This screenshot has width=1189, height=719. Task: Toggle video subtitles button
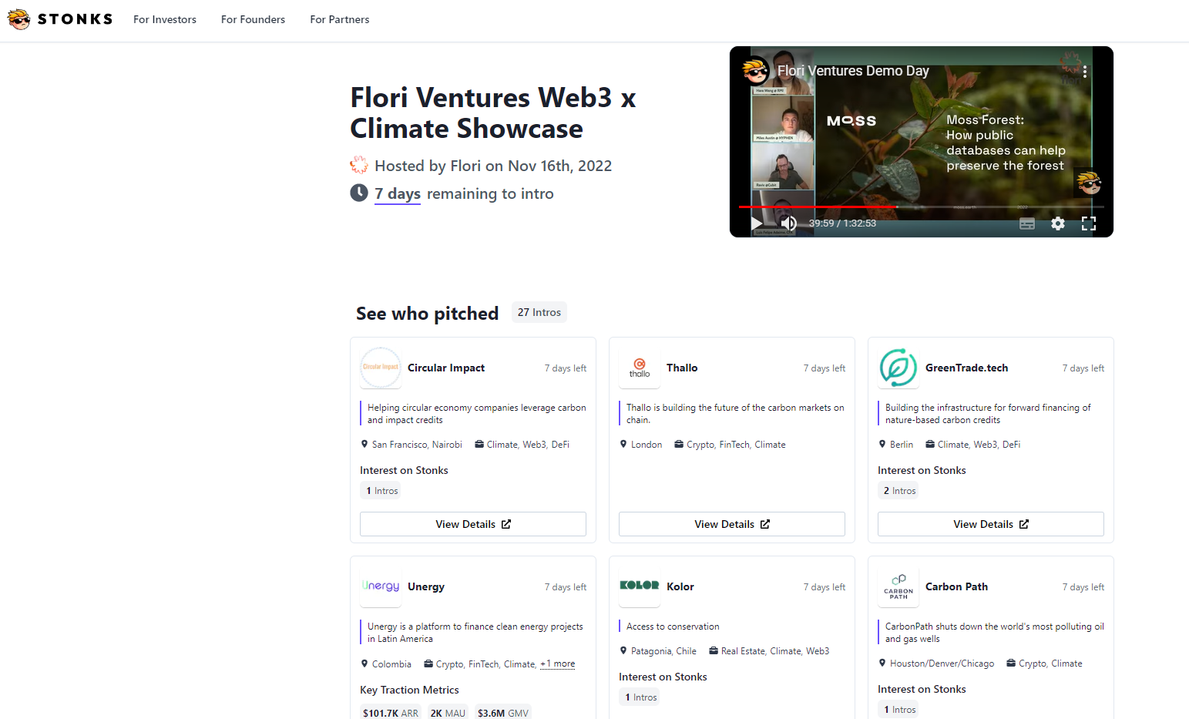tap(1027, 223)
